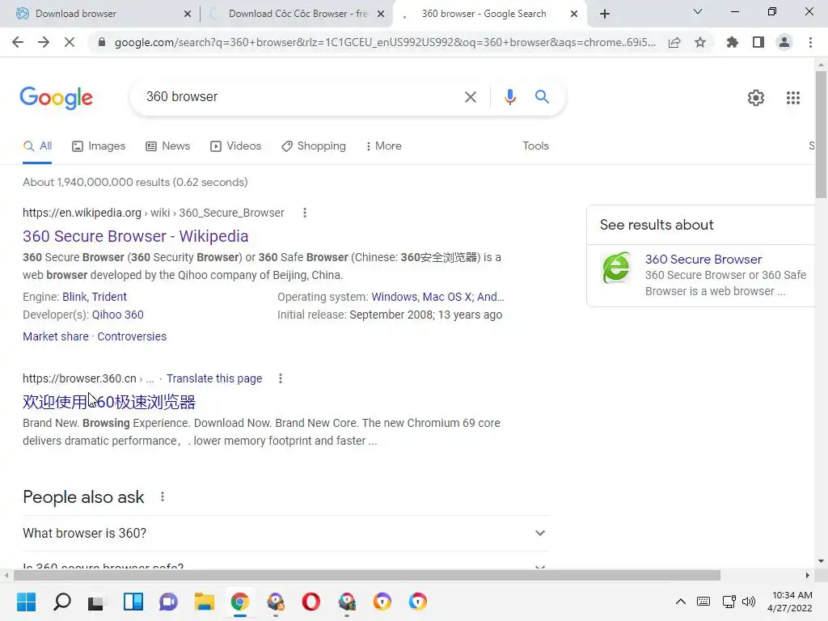Open volume control in tray

point(749,602)
